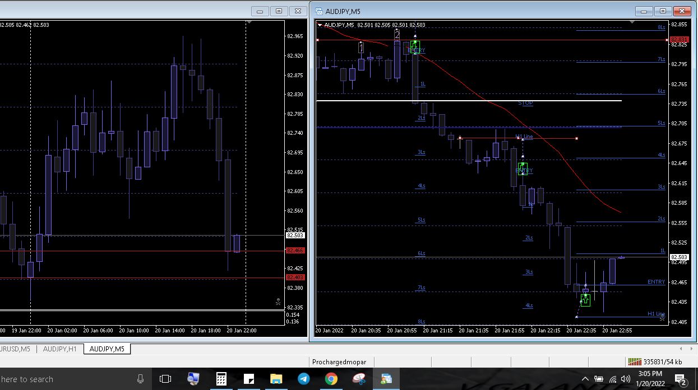
Task: Select the green ENTRY arrow under the middle H1 Line
Action: click(523, 168)
